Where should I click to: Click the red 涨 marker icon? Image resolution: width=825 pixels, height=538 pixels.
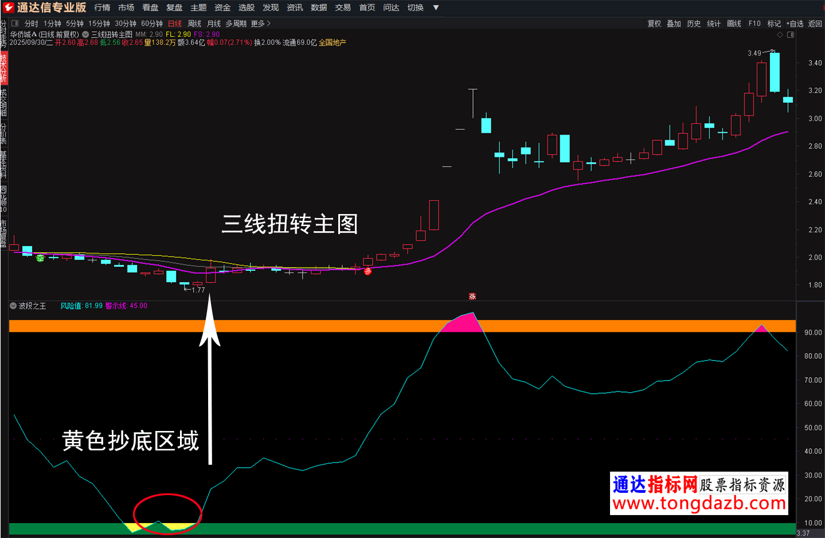472,296
